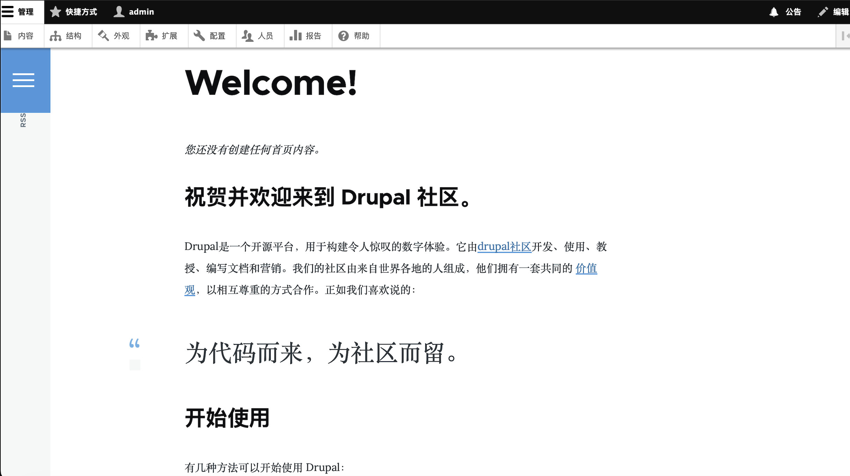
Task: Toggle the 管理 toolbar menu
Action: tap(22, 12)
